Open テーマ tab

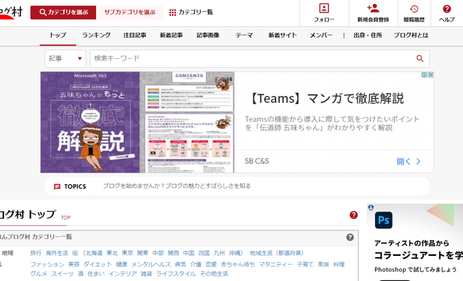(244, 35)
